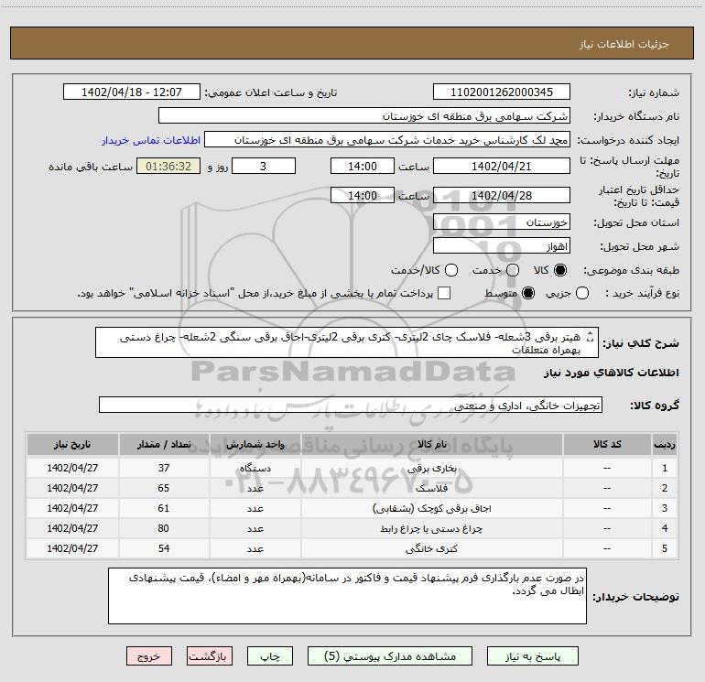This screenshot has height=682, width=705.
Task: Click the buyer notes text area
Action: click(x=346, y=595)
